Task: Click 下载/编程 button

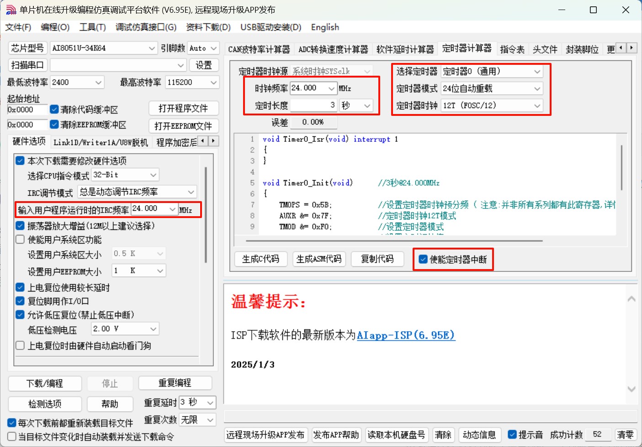Action: click(45, 384)
